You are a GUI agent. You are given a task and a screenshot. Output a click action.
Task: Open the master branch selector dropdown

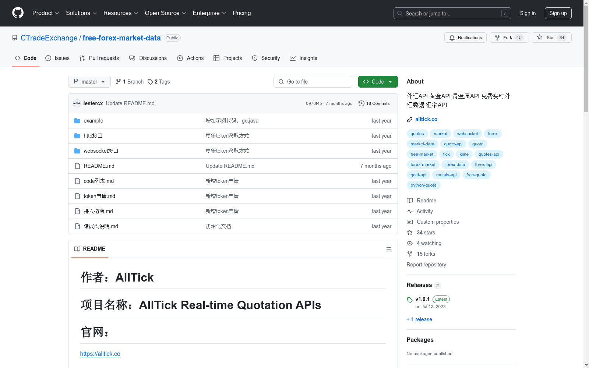pos(89,82)
